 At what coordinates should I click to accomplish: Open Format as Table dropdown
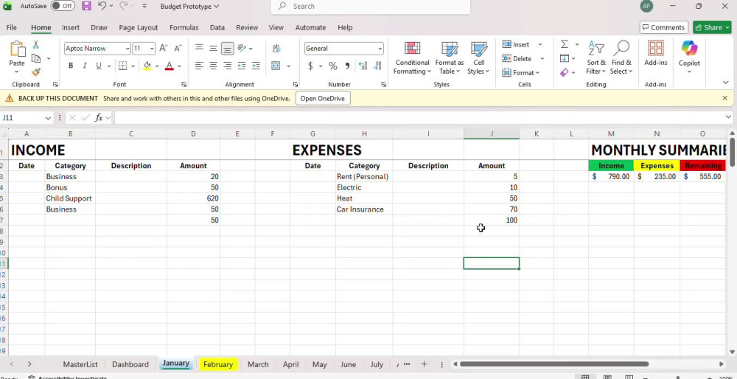click(450, 58)
